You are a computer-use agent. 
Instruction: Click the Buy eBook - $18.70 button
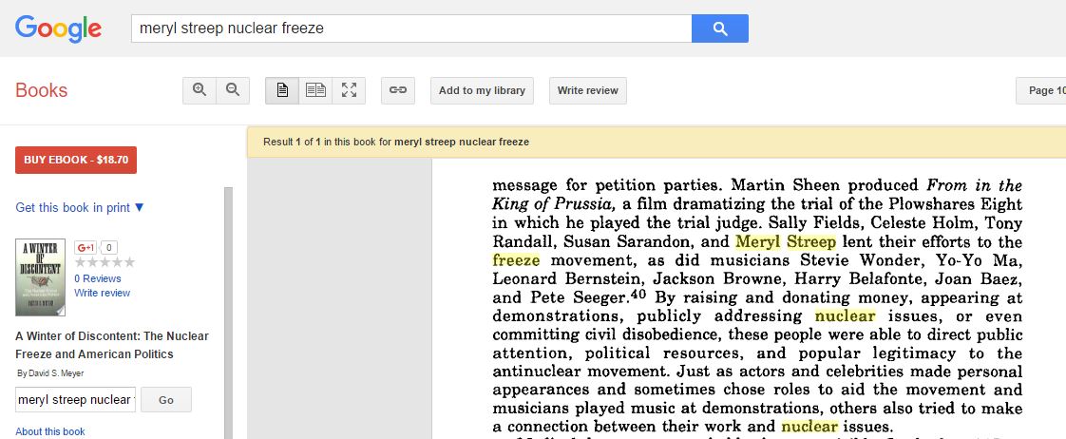pos(76,161)
